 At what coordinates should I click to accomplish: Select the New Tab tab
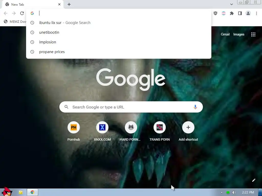[x=32, y=5]
